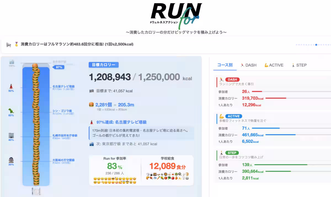Switch to the コース別 tab
This screenshot has height=197, width=331.
pyautogui.click(x=225, y=65)
